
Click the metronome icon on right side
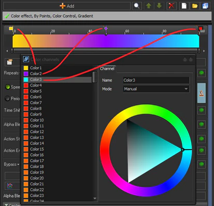pos(202,93)
